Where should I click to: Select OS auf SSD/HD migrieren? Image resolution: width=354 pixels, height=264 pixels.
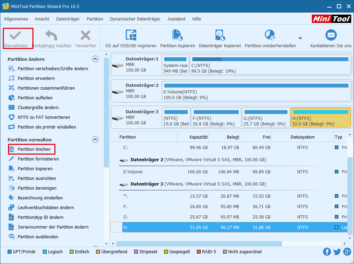click(x=131, y=38)
